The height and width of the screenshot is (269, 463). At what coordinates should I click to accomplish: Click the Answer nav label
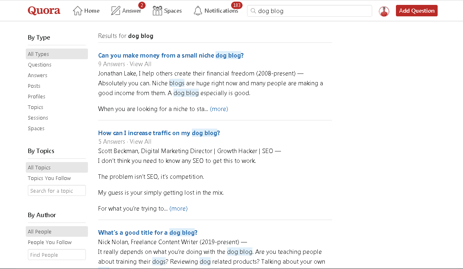pyautogui.click(x=132, y=11)
